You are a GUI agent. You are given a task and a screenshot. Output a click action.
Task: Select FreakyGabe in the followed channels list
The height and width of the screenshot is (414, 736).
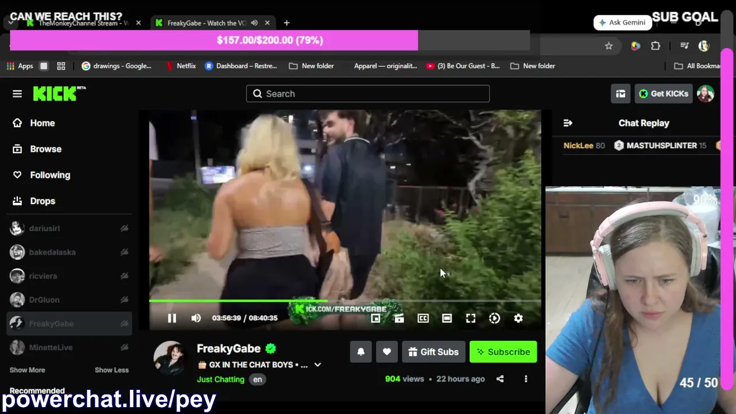pos(69,324)
